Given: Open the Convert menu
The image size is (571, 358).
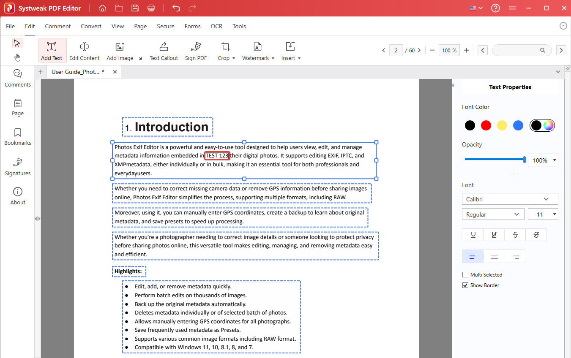Looking at the screenshot, I should (91, 26).
